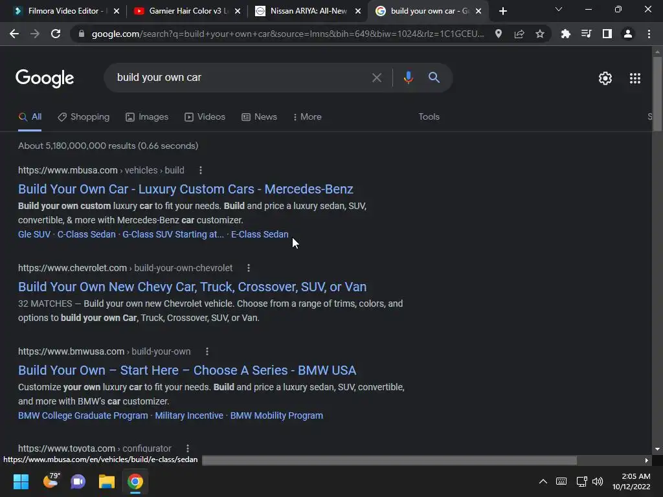Open the Gle SUV sitelink
663x497 pixels.
34,234
